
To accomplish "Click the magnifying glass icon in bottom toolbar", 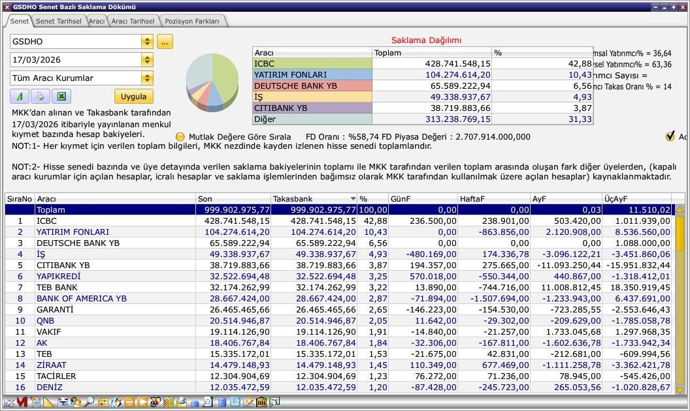I will click(x=89, y=403).
